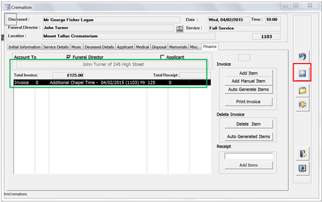Switch to the Medical tab
This screenshot has height=202, width=322.
(142, 47)
